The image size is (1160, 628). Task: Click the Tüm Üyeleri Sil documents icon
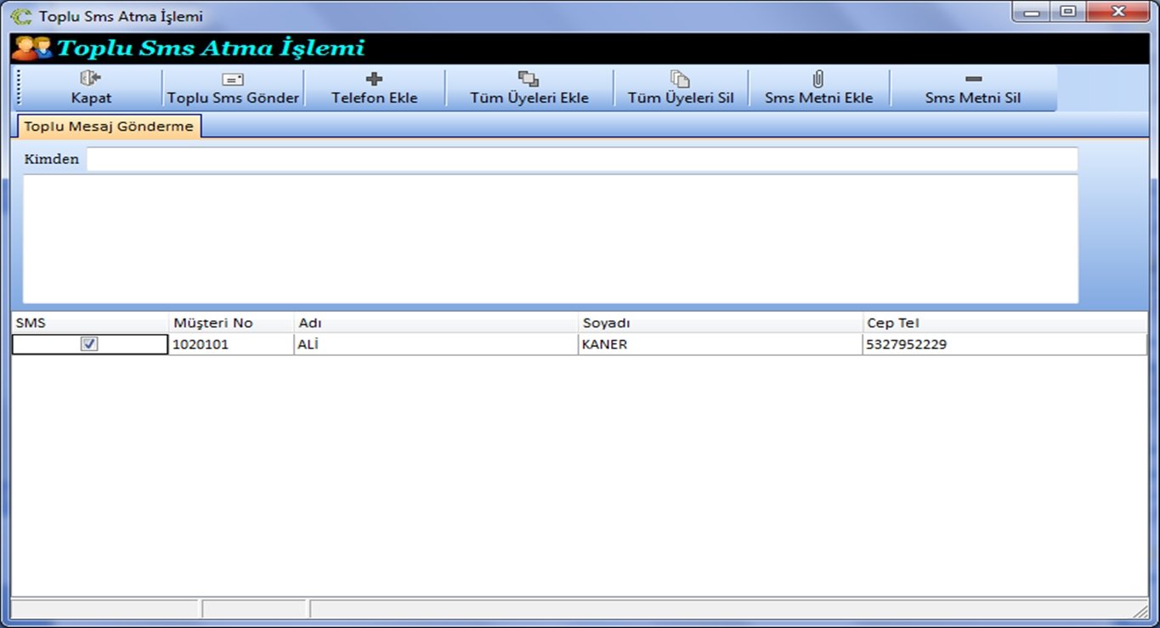(680, 79)
